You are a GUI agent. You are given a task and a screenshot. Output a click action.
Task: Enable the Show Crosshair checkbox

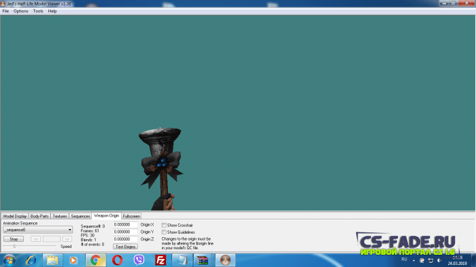point(164,225)
